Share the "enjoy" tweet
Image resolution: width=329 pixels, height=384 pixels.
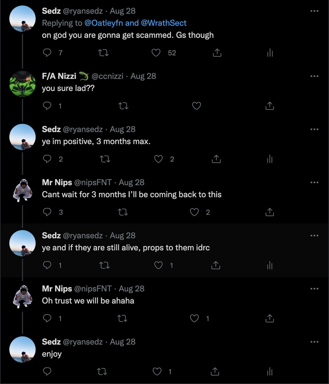point(217,372)
